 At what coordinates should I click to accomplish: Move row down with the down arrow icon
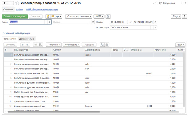pos(27,45)
